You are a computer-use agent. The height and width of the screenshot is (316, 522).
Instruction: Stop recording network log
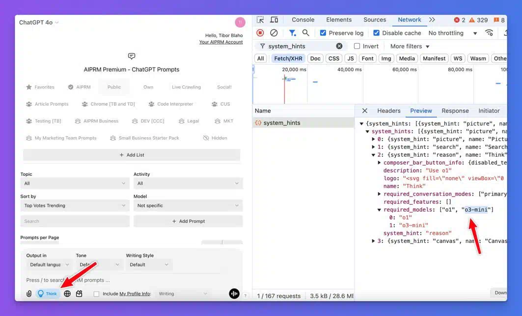(260, 33)
